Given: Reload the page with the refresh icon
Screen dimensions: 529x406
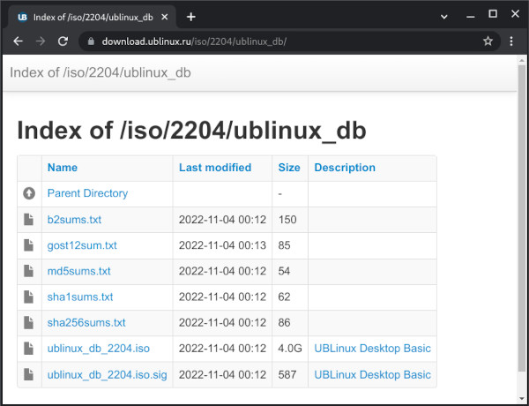Looking at the screenshot, I should [x=63, y=41].
